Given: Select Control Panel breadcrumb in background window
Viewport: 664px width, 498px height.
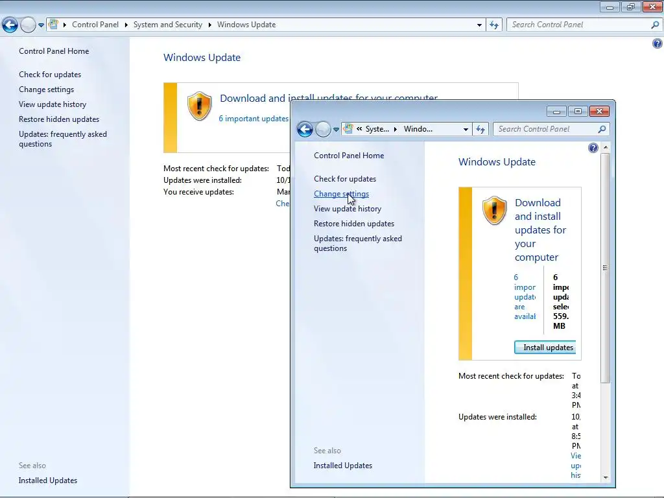Looking at the screenshot, I should click(95, 25).
